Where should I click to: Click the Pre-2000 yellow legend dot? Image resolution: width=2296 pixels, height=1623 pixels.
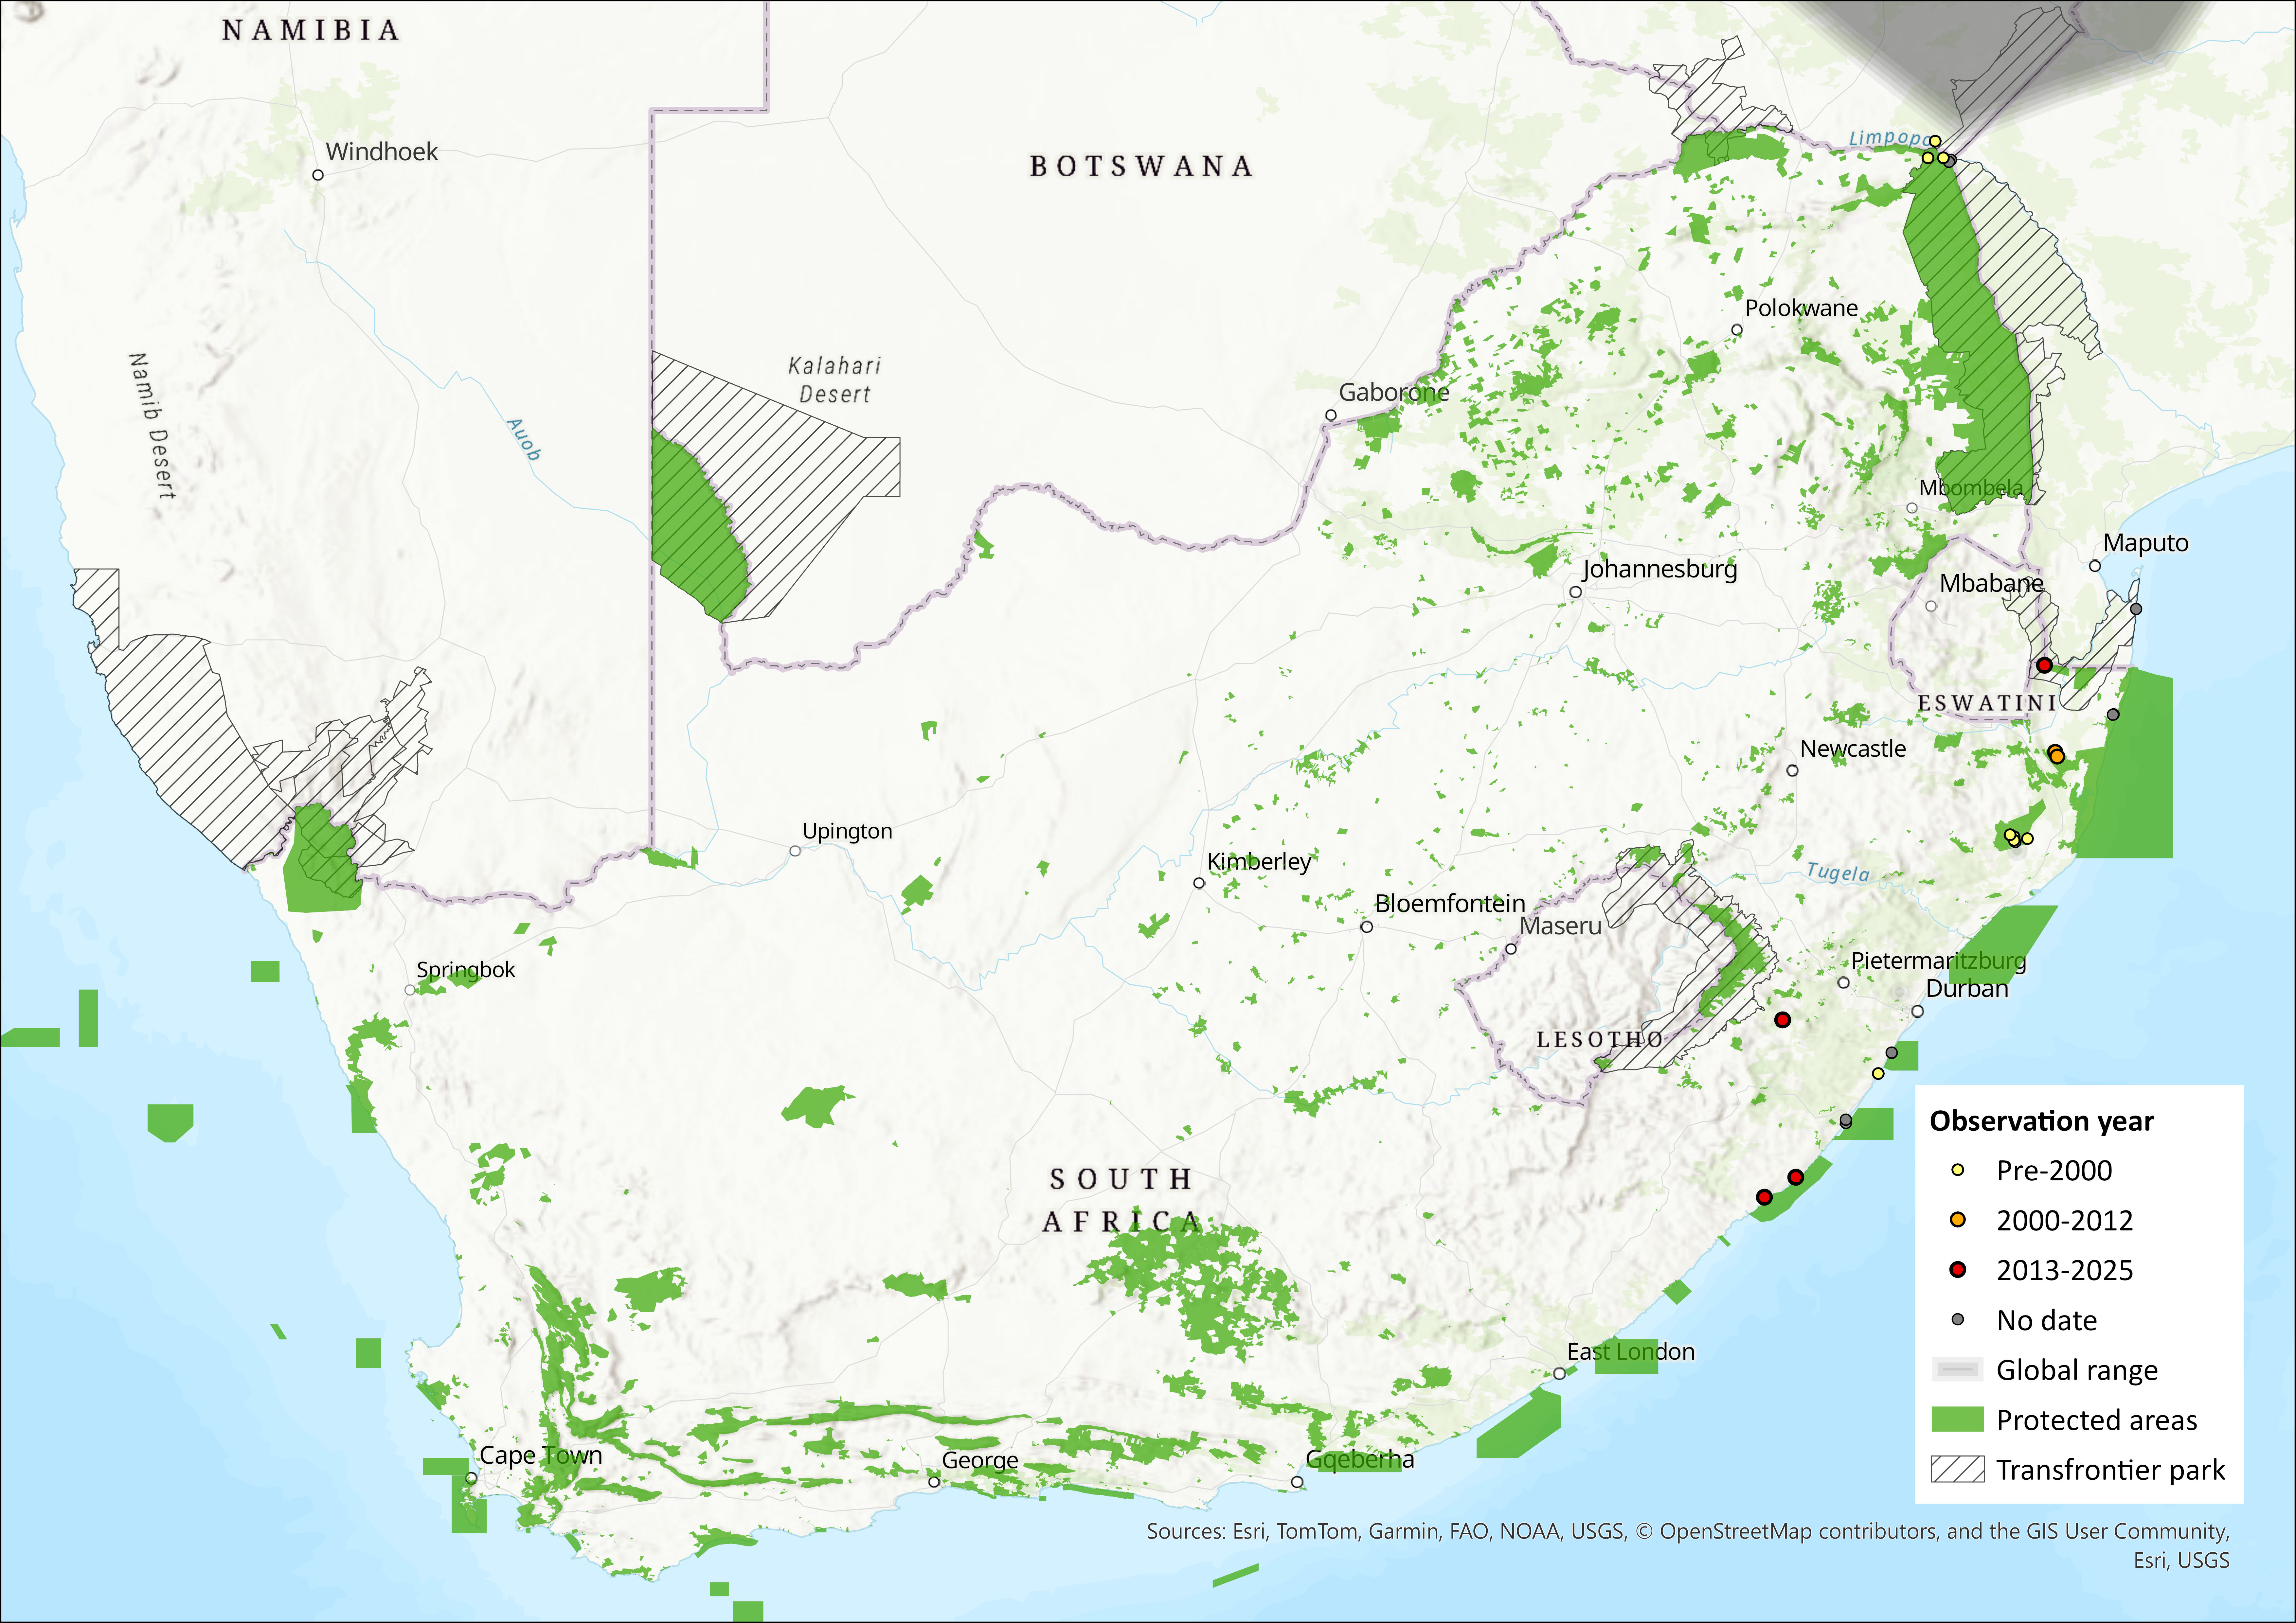(1958, 1170)
